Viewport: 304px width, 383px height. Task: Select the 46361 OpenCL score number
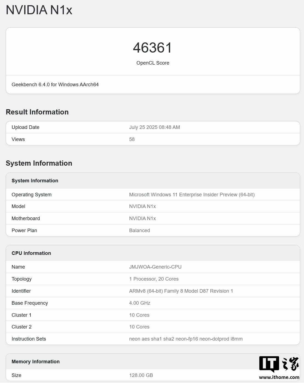click(153, 48)
